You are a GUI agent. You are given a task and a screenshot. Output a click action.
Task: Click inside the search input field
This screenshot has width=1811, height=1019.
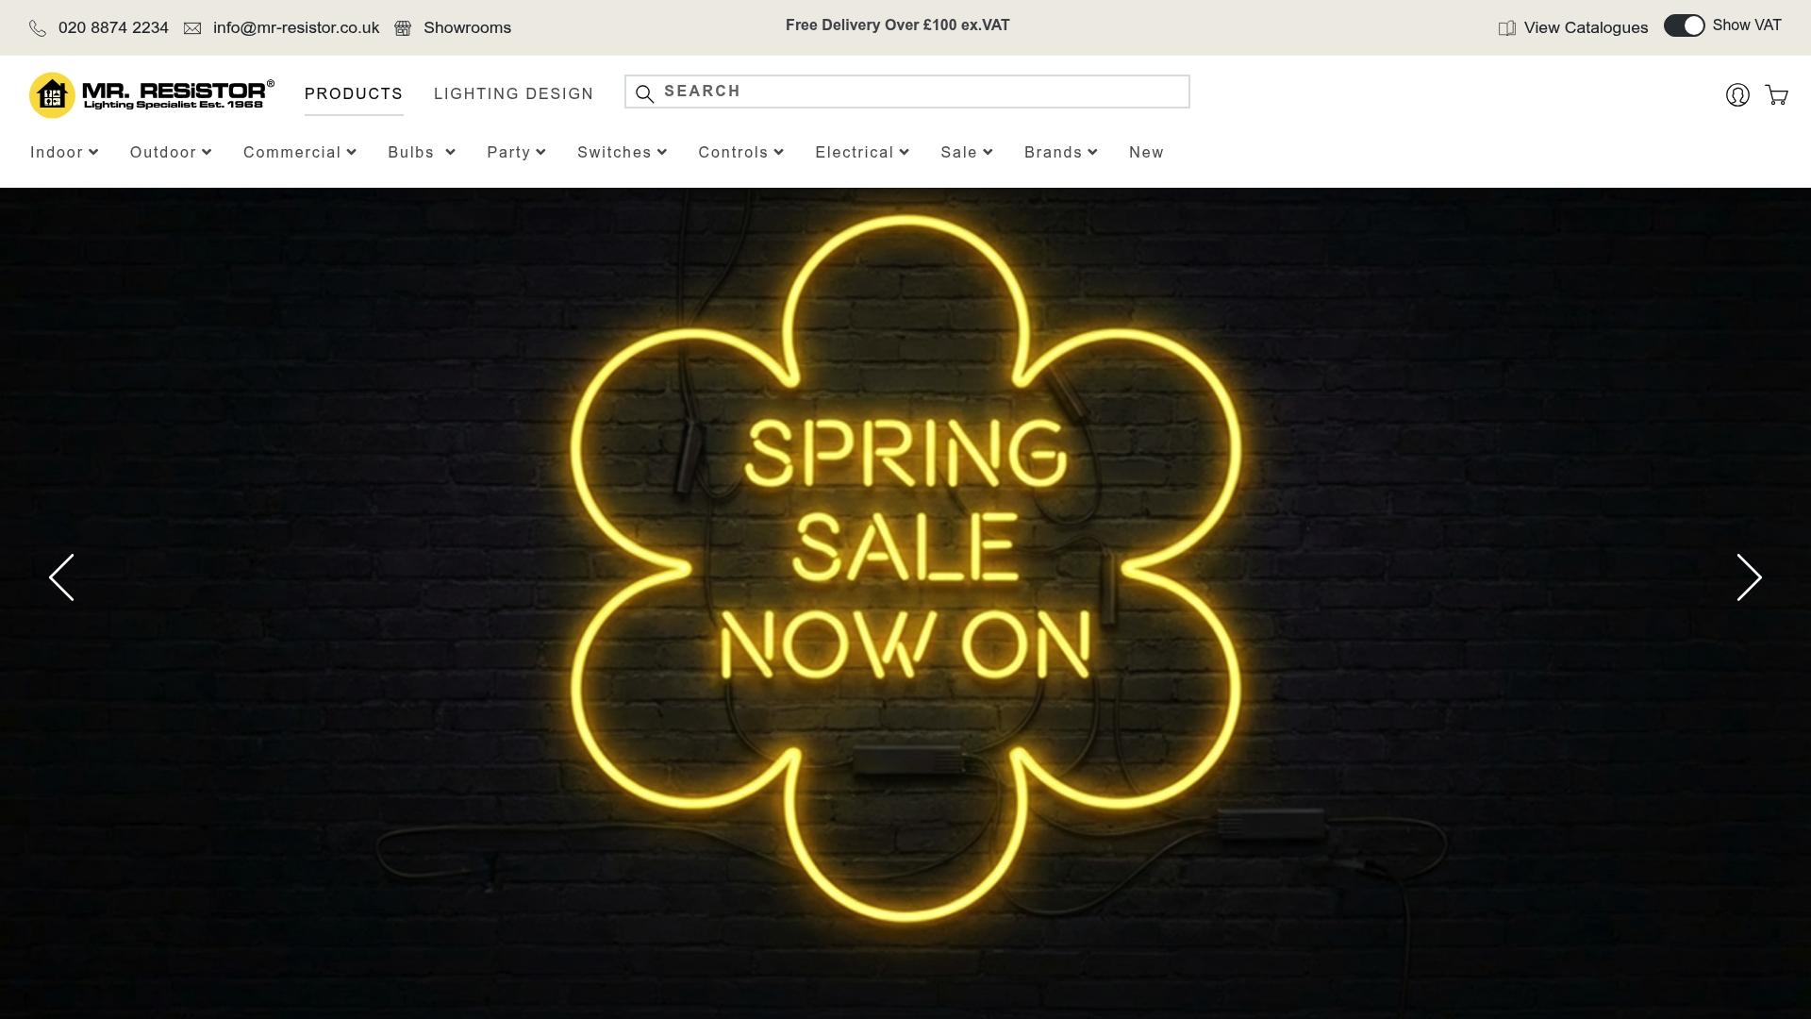click(x=905, y=92)
